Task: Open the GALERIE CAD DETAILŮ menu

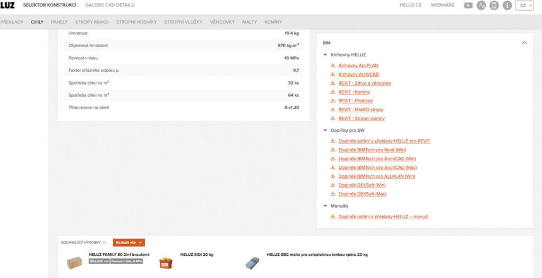Action: [x=110, y=5]
